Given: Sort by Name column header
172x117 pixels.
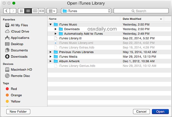Looking at the screenshot, I should point(84,19).
